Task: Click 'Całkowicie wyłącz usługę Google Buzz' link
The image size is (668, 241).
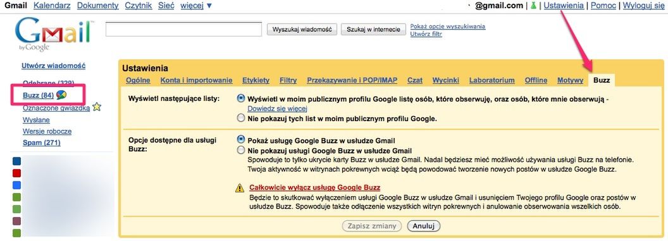Action: pyautogui.click(x=315, y=187)
